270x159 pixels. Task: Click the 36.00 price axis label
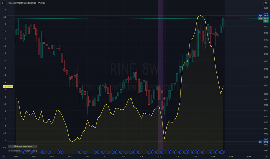pos(266,8)
